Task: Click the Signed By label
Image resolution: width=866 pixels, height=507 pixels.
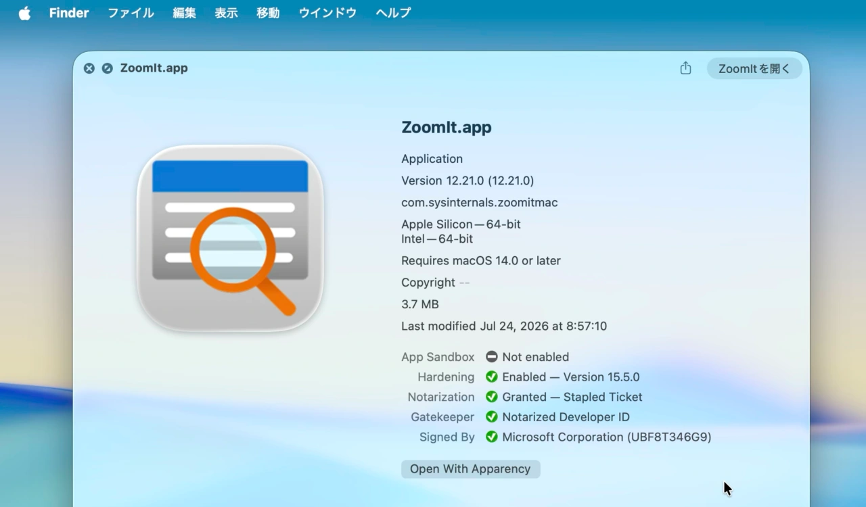Action: pos(447,437)
